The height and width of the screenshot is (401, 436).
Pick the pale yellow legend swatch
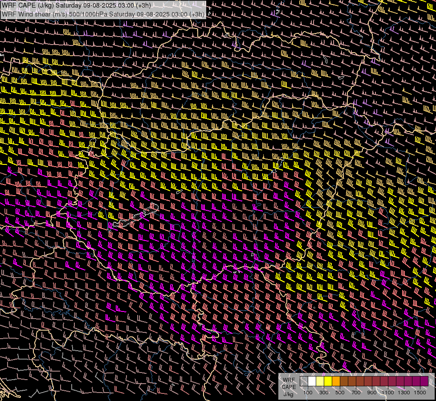point(320,381)
